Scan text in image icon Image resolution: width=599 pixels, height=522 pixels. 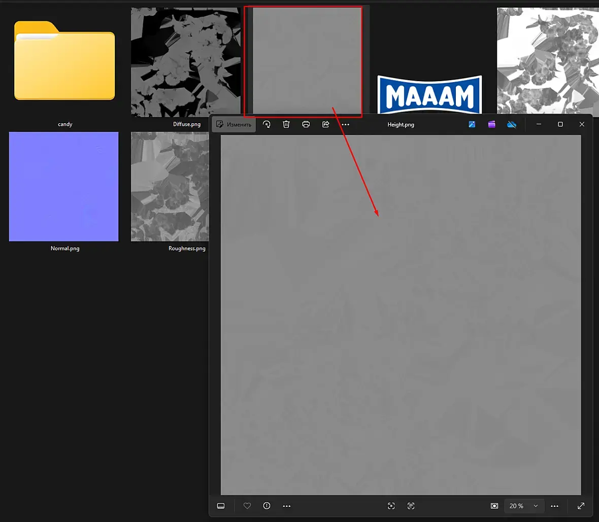coord(411,506)
